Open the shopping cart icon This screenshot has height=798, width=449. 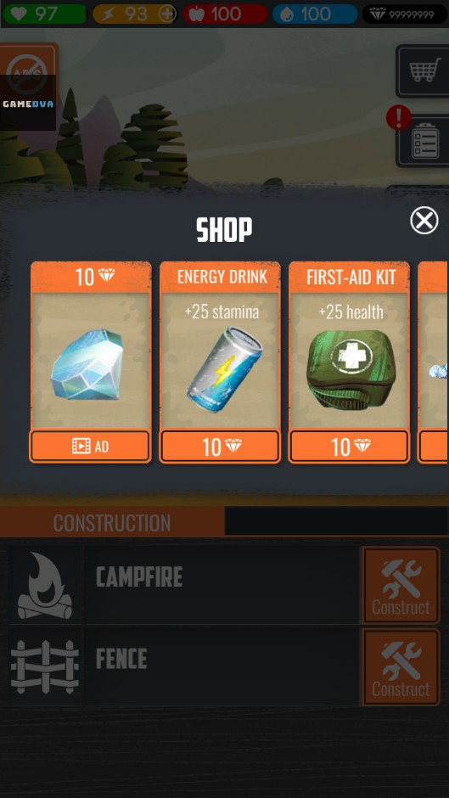coord(424,70)
